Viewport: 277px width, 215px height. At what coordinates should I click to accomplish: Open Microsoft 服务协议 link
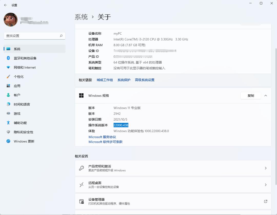tap(102, 137)
